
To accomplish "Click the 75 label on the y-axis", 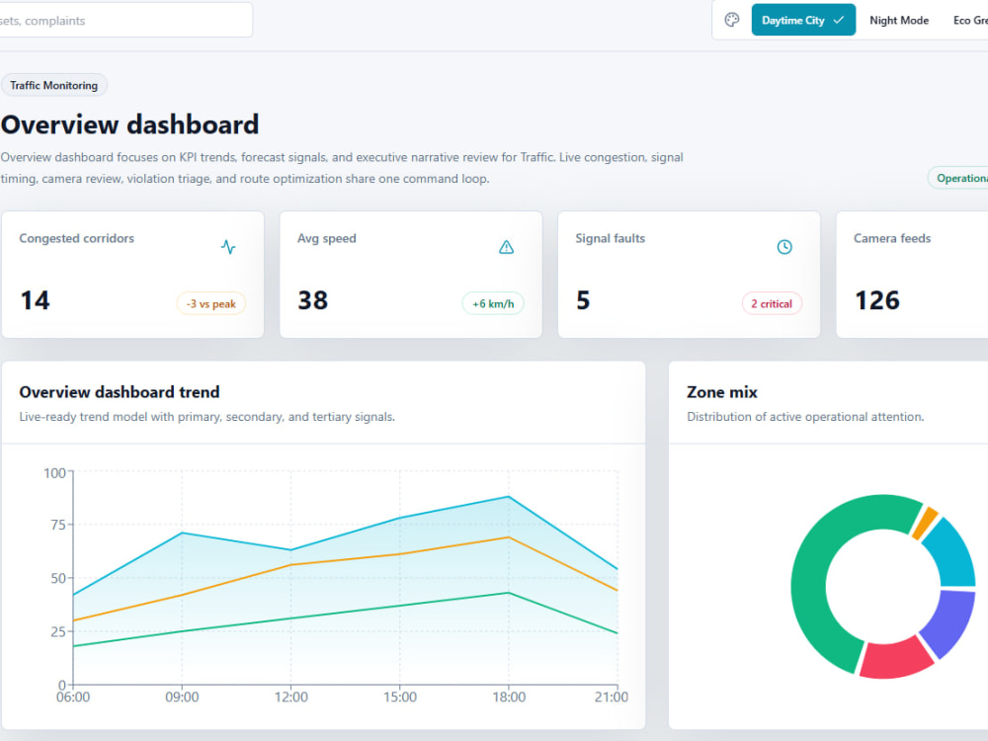I will pyautogui.click(x=58, y=525).
